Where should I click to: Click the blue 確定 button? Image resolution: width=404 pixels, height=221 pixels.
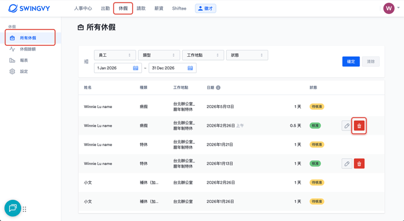click(351, 62)
